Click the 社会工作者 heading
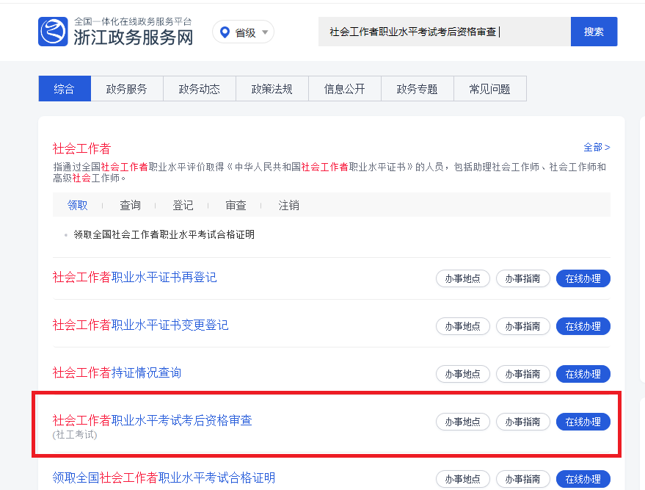Image resolution: width=645 pixels, height=490 pixels. coord(82,148)
